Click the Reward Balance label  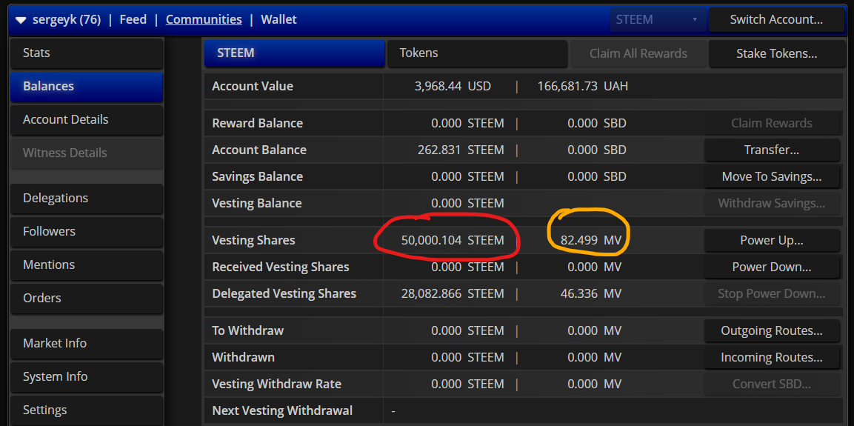click(258, 124)
